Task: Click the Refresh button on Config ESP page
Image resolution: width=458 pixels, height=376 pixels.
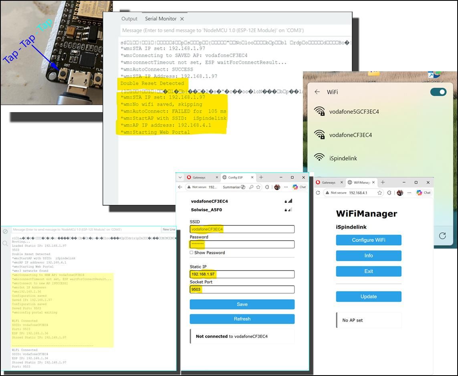Action: [242, 319]
